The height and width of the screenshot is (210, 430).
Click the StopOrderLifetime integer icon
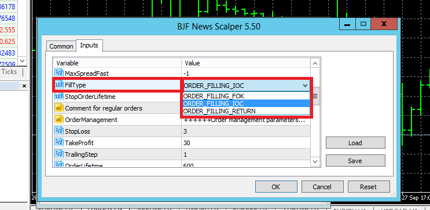[x=59, y=97]
